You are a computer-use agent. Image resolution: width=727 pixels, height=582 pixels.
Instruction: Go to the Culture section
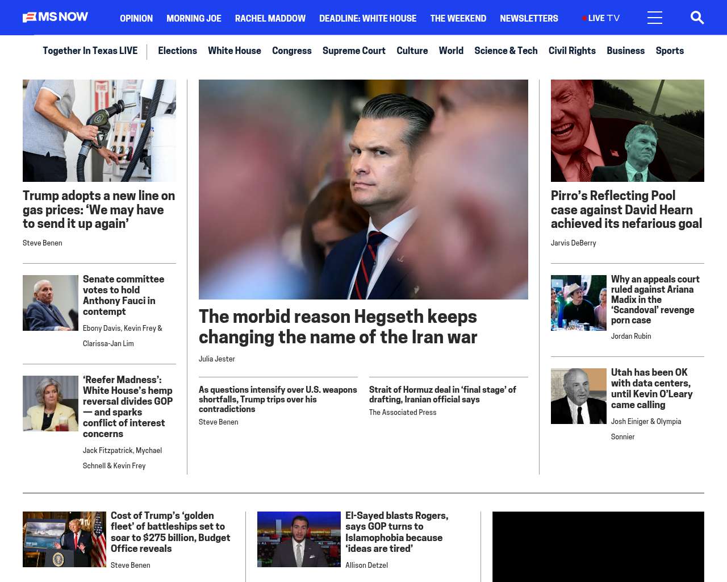point(412,51)
